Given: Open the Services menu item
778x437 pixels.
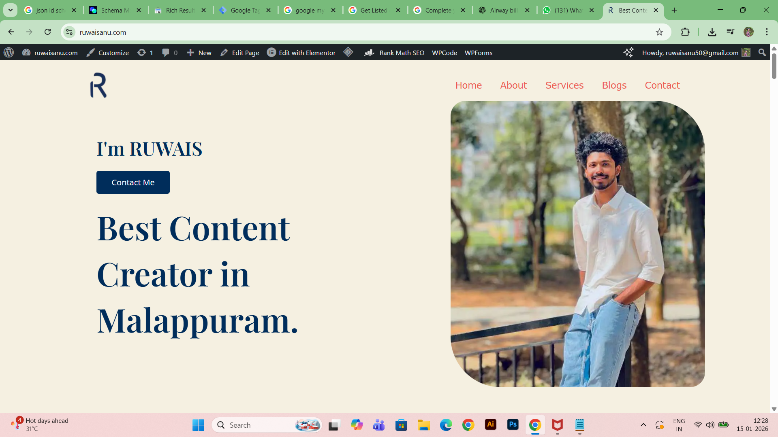Looking at the screenshot, I should [x=564, y=85].
